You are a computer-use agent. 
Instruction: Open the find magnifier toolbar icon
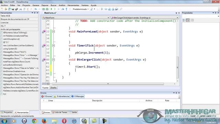tap(121, 9)
